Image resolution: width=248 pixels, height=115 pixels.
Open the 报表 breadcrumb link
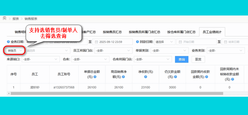[x=16, y=19]
